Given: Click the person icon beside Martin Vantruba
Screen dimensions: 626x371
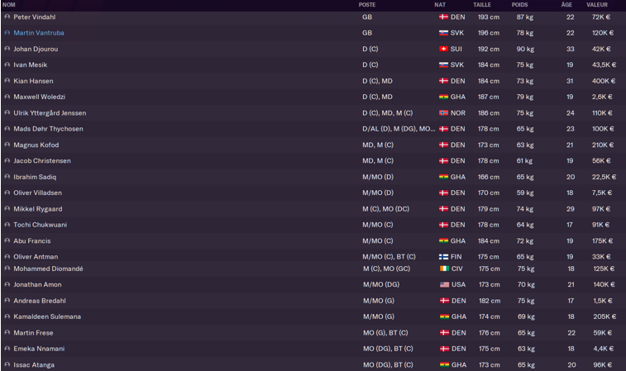Looking at the screenshot, I should click(7, 33).
